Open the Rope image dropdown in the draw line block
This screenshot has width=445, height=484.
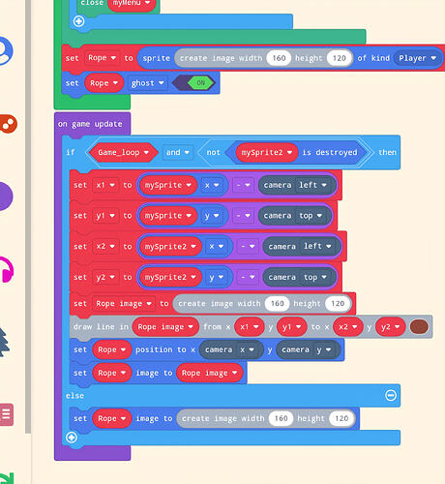pos(165,327)
